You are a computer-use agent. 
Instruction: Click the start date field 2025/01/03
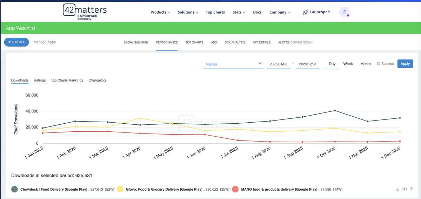pyautogui.click(x=278, y=64)
